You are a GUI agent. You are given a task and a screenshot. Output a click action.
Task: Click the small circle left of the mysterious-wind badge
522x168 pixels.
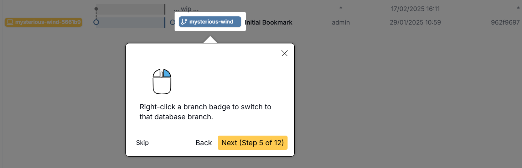pos(172,22)
